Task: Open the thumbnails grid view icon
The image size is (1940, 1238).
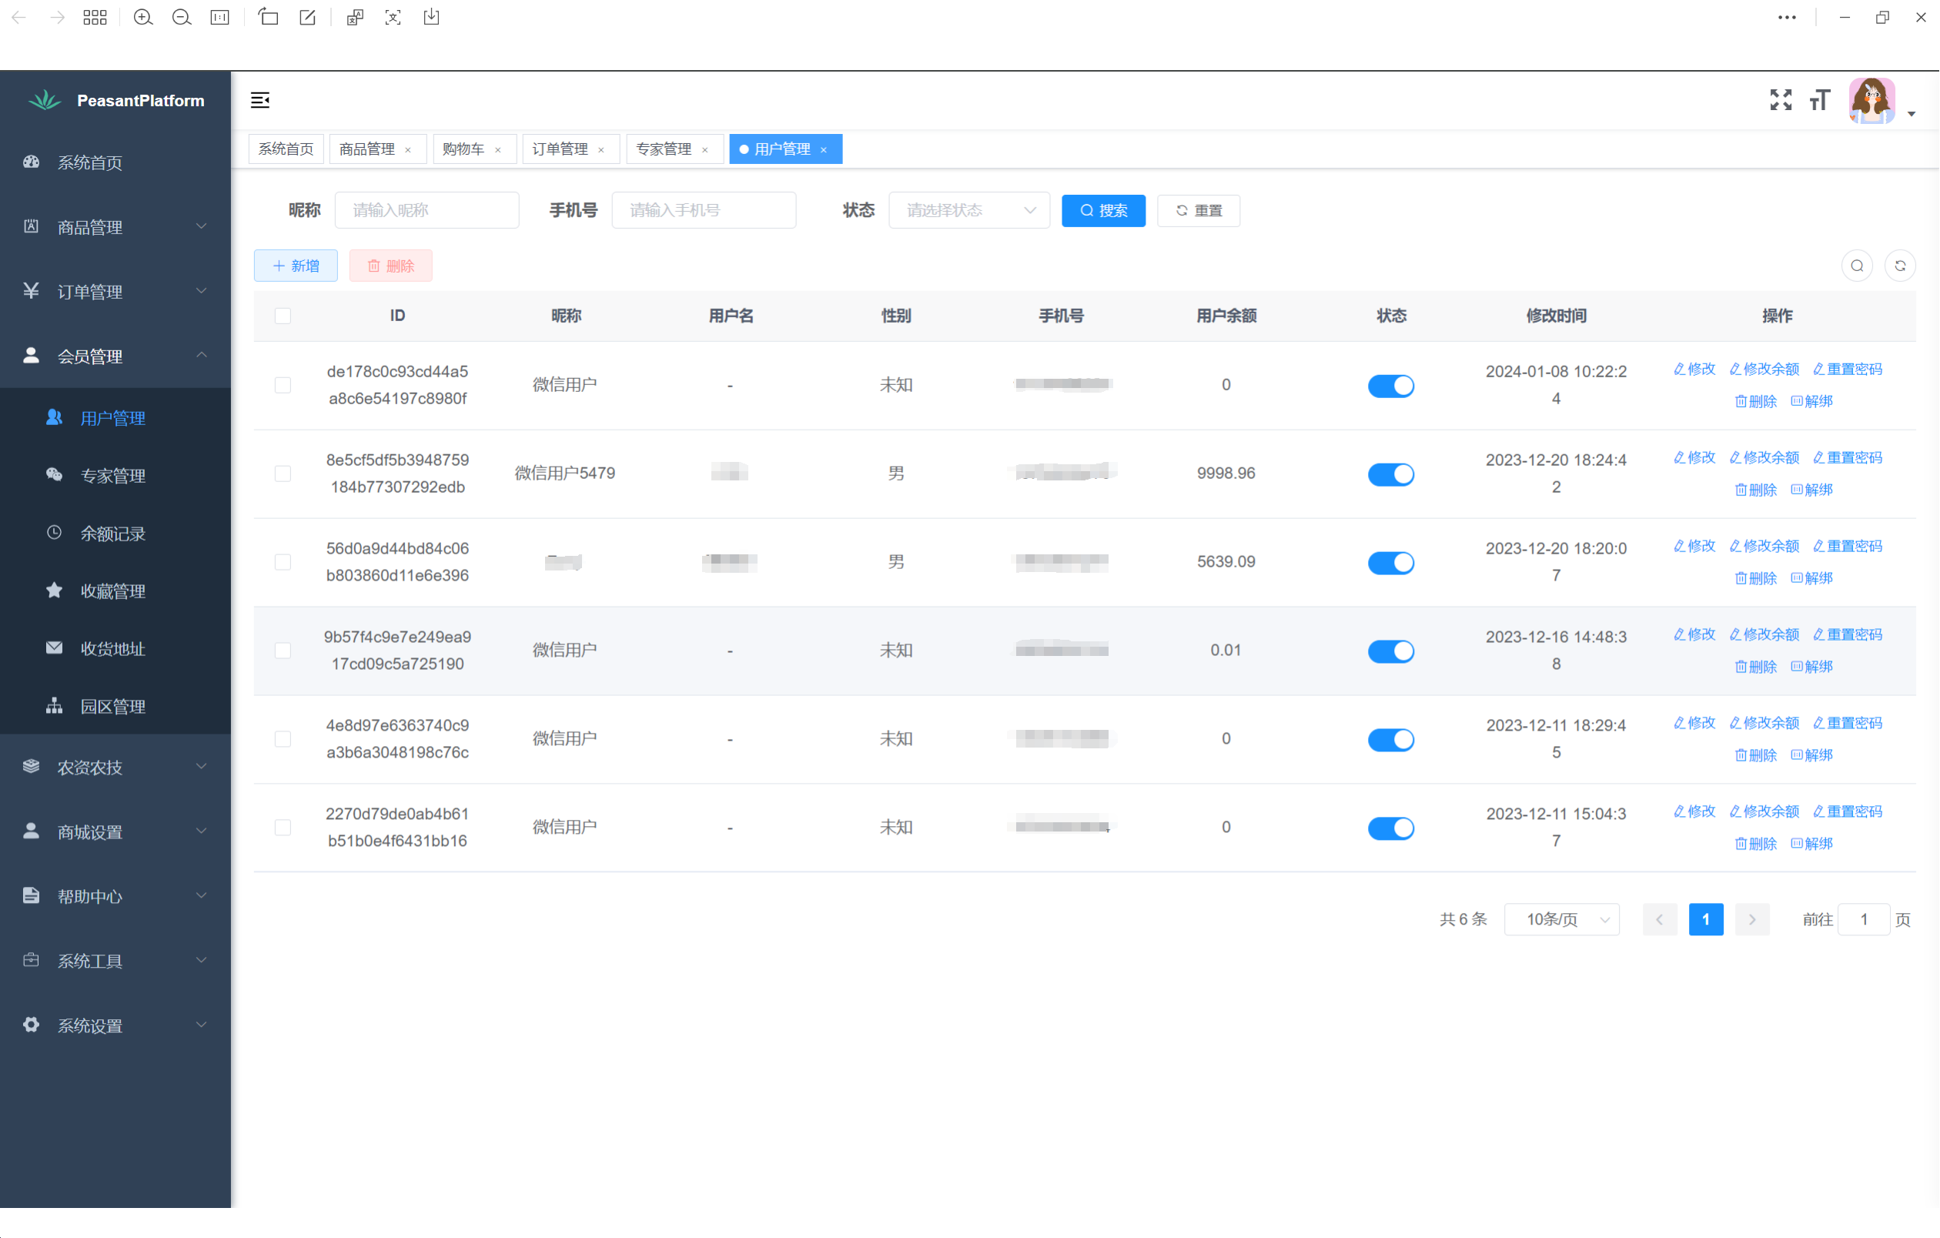Action: point(95,18)
